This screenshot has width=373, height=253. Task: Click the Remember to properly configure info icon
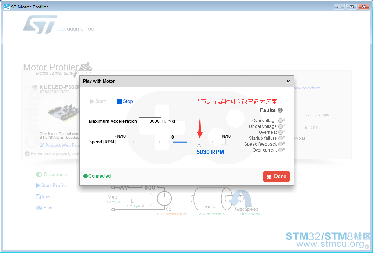(28, 153)
